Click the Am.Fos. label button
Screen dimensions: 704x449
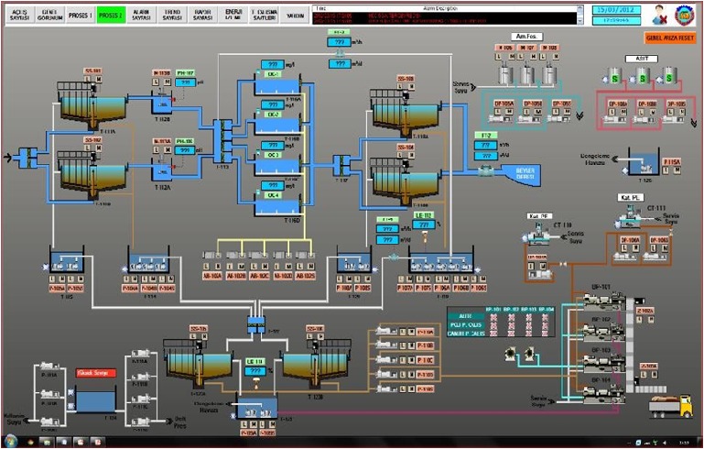527,37
